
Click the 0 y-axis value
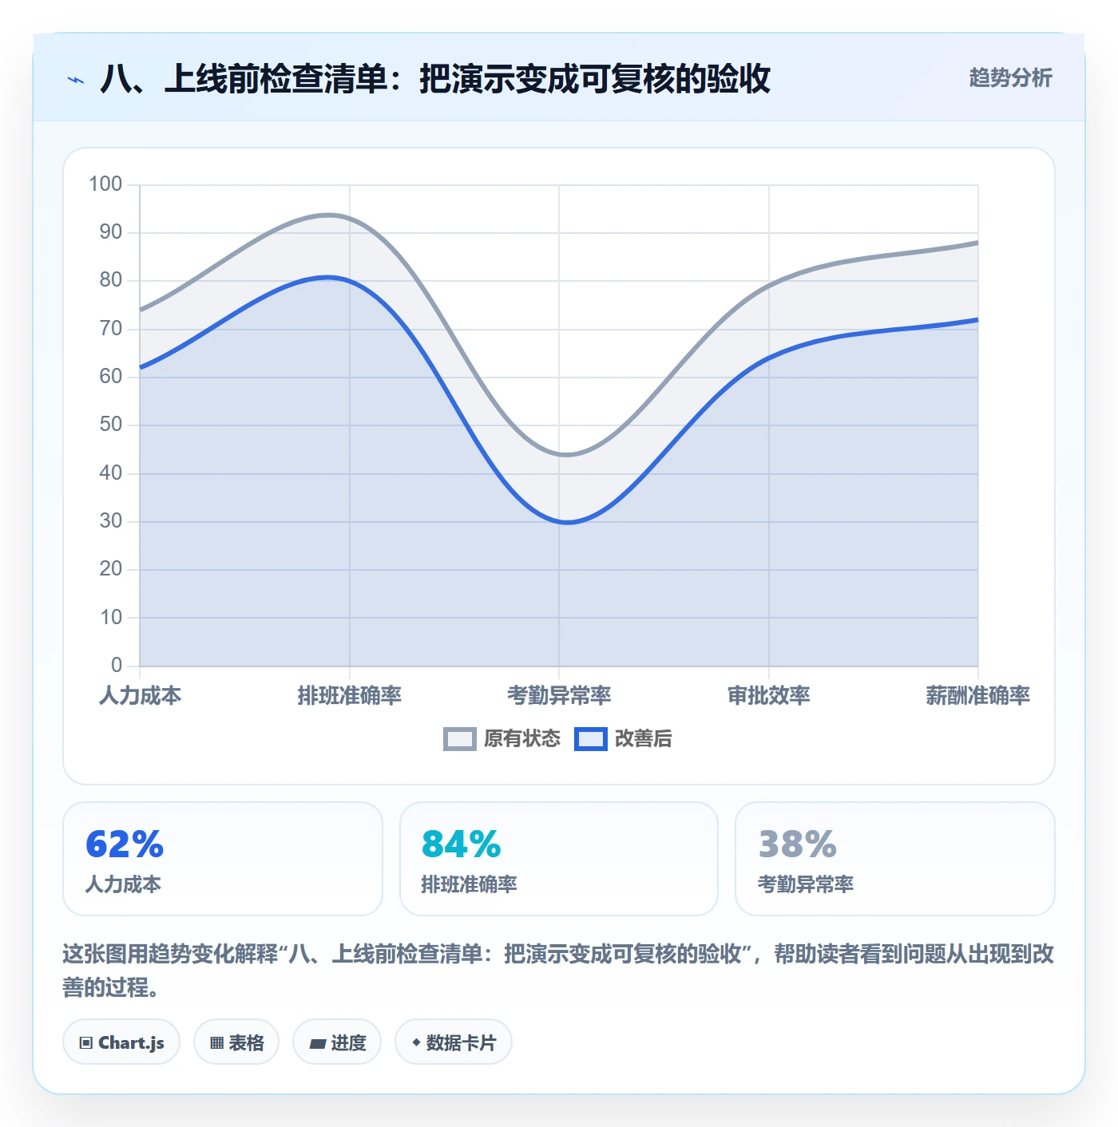click(x=117, y=665)
